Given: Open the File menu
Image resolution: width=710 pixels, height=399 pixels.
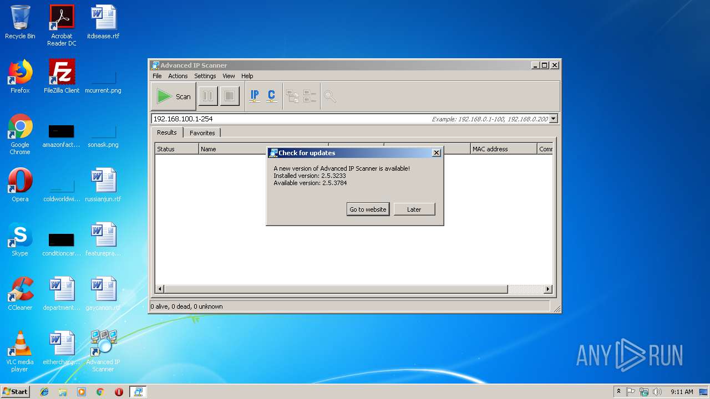Looking at the screenshot, I should point(157,76).
